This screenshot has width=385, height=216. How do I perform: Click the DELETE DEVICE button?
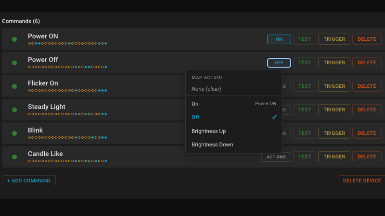point(362,181)
